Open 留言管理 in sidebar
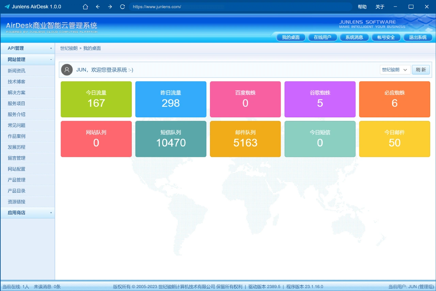Screen dimensions: 436x291 coord(28,158)
